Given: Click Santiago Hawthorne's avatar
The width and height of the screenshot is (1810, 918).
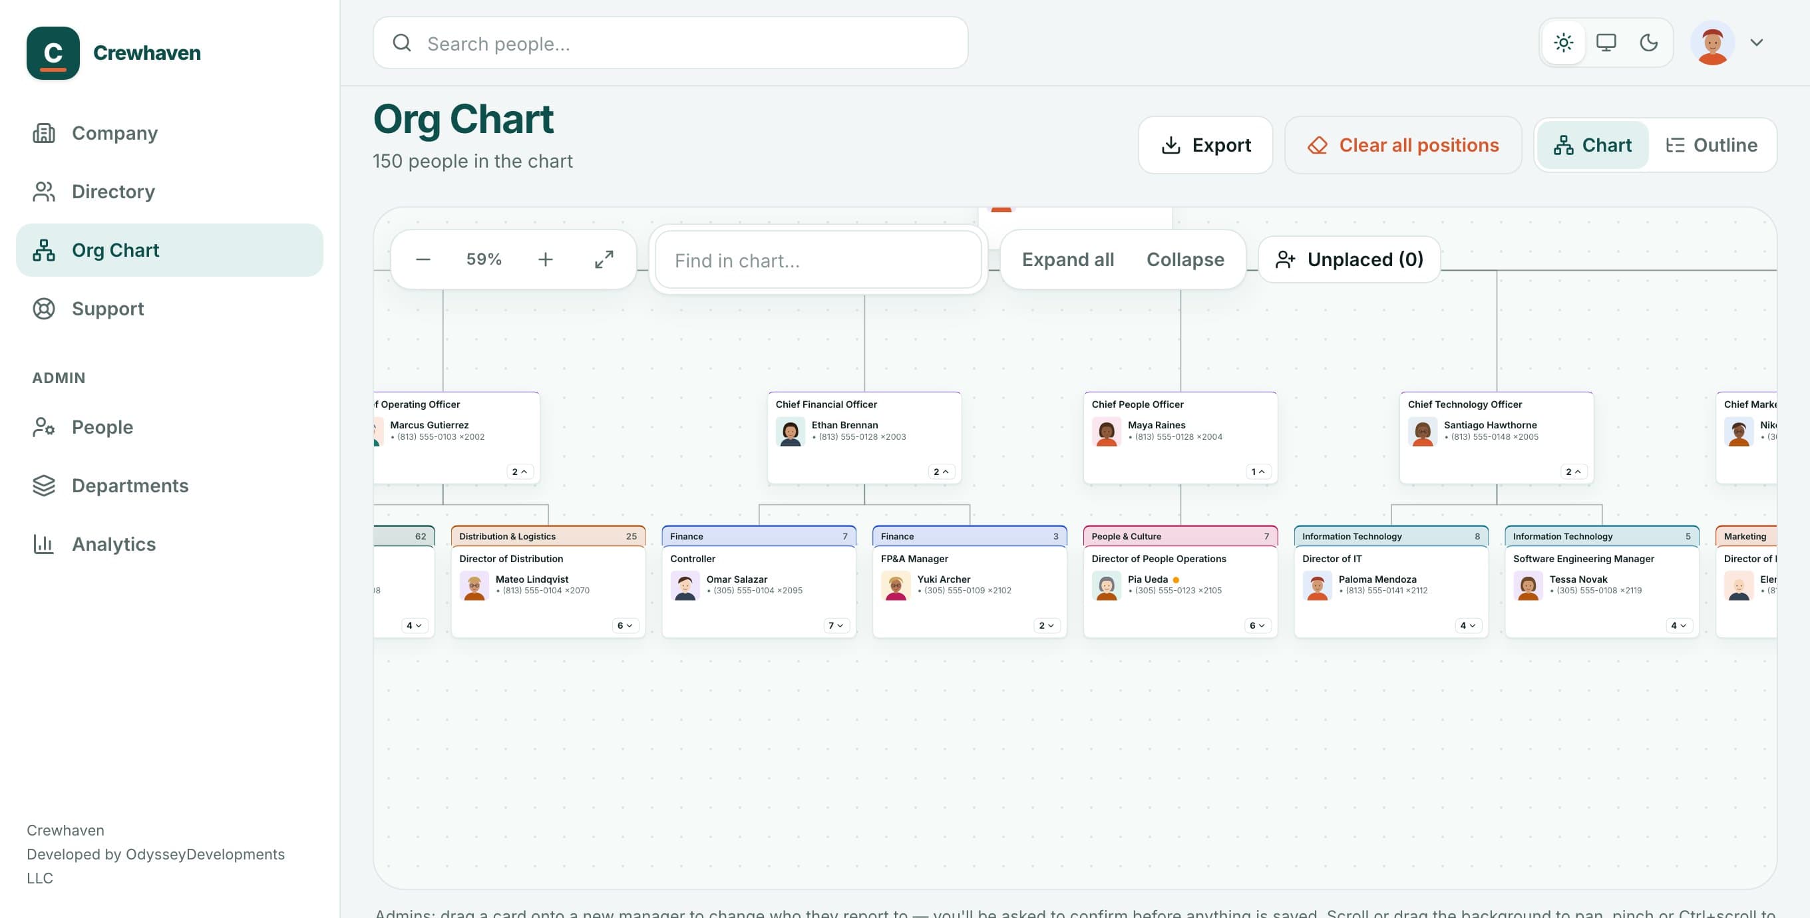Looking at the screenshot, I should click(x=1422, y=431).
